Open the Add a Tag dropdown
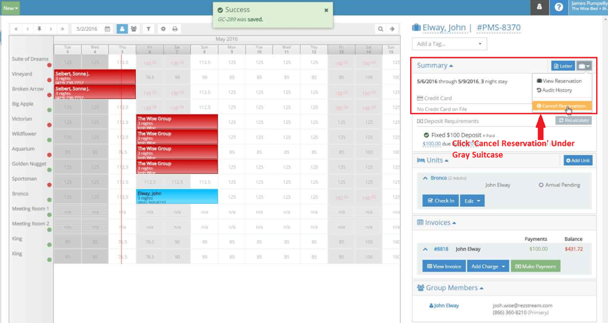This screenshot has width=608, height=323. (x=449, y=44)
